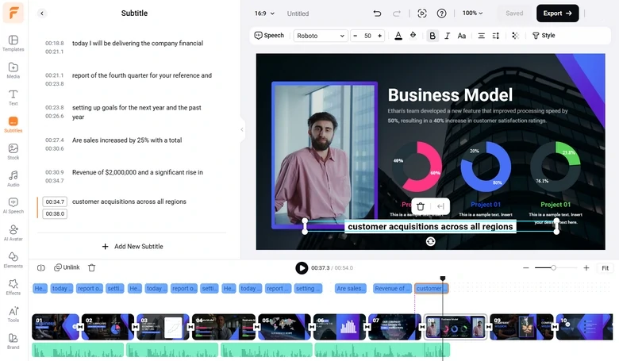This screenshot has height=361, width=619.
Task: Zoom in the timeline with plus
Action: (x=586, y=268)
